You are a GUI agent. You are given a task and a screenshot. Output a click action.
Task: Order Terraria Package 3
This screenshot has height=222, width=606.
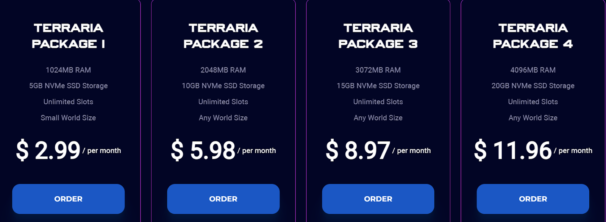click(x=378, y=199)
